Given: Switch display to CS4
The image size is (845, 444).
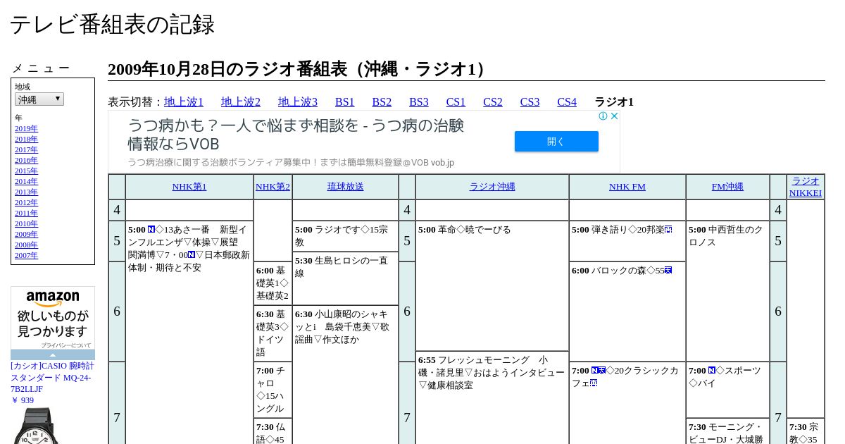Looking at the screenshot, I should coord(567,102).
